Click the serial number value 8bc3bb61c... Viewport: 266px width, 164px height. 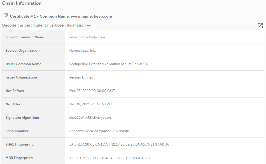99,131
